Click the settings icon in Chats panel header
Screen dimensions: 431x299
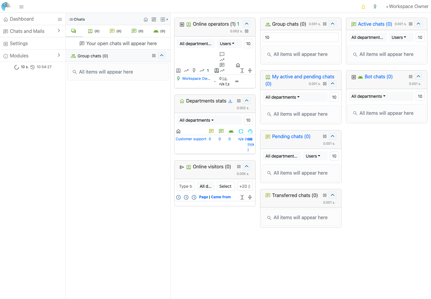pos(163,19)
